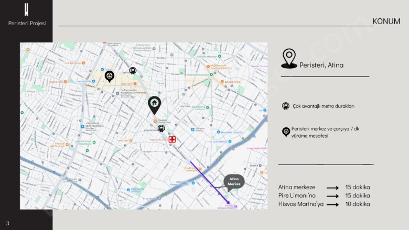Select the Atina Merkez speech bubble
409x230 pixels.
pyautogui.click(x=234, y=181)
